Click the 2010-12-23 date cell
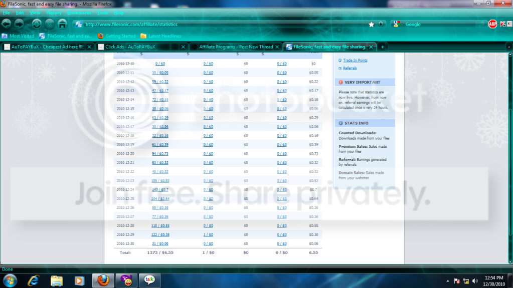Screen dimensions: 513x288 125,180
